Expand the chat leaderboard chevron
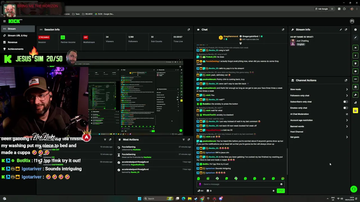The image size is (360, 202). coord(240,43)
